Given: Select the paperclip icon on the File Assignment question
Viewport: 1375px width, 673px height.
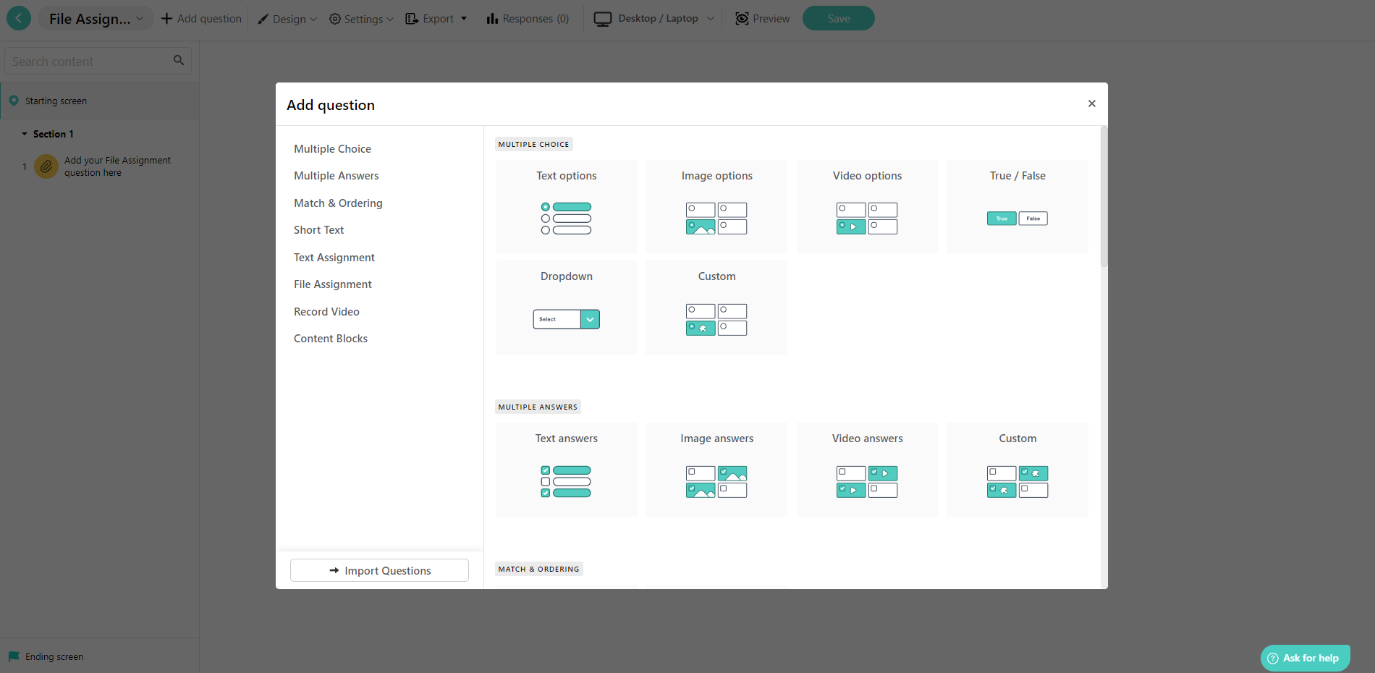Looking at the screenshot, I should [x=46, y=166].
